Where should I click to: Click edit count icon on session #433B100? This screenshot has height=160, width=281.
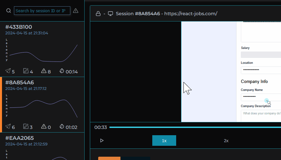coord(26,71)
